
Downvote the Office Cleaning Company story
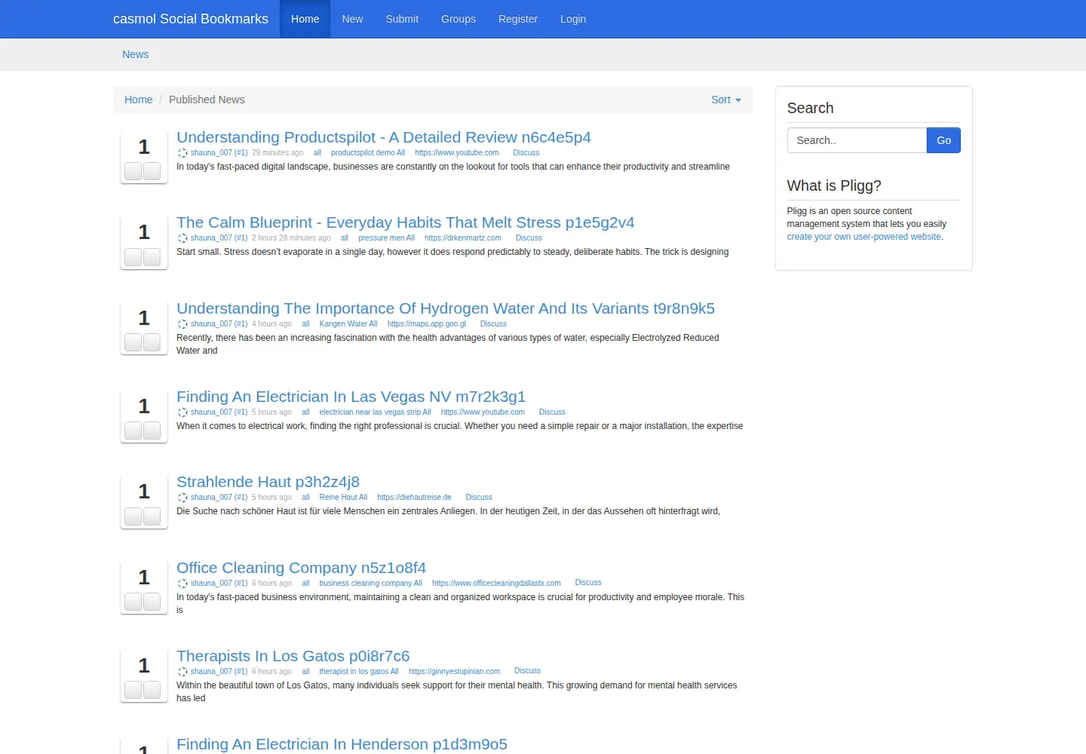coord(152,602)
